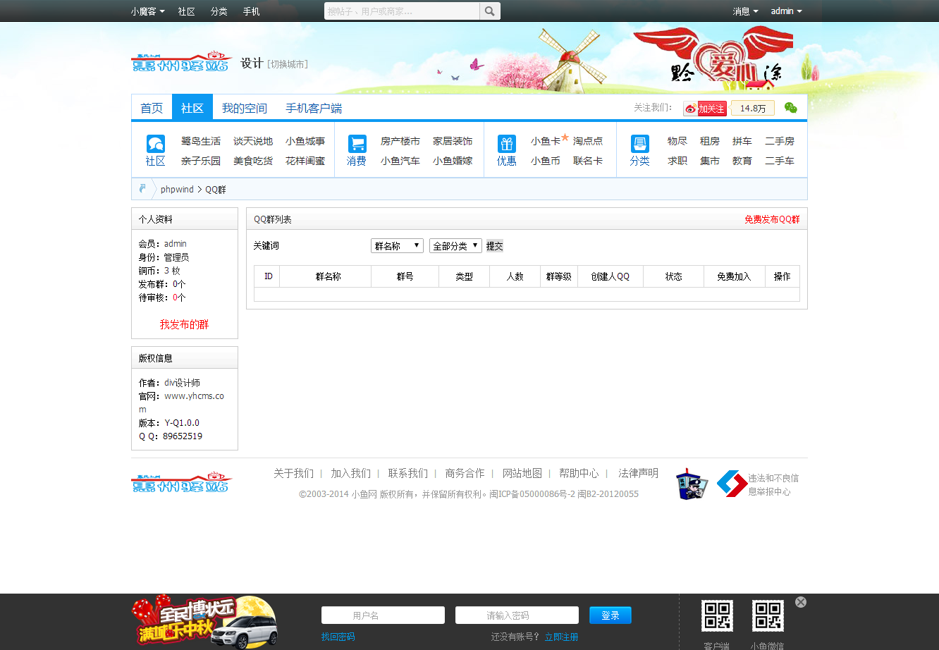Screen dimensions: 939x650
Task: Click the 提交 submit button
Action: pos(495,246)
